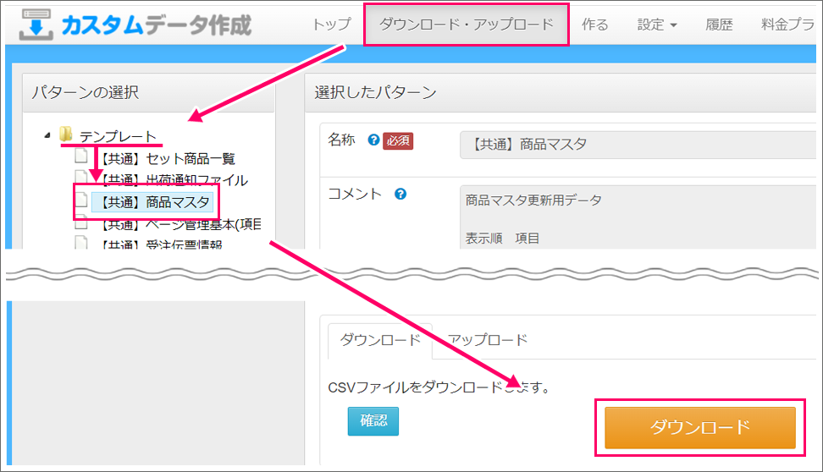The image size is (823, 472).
Task: Click the テンプレート folder icon
Action: (65, 134)
